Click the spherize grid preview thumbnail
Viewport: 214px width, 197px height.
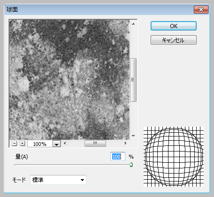click(x=174, y=157)
